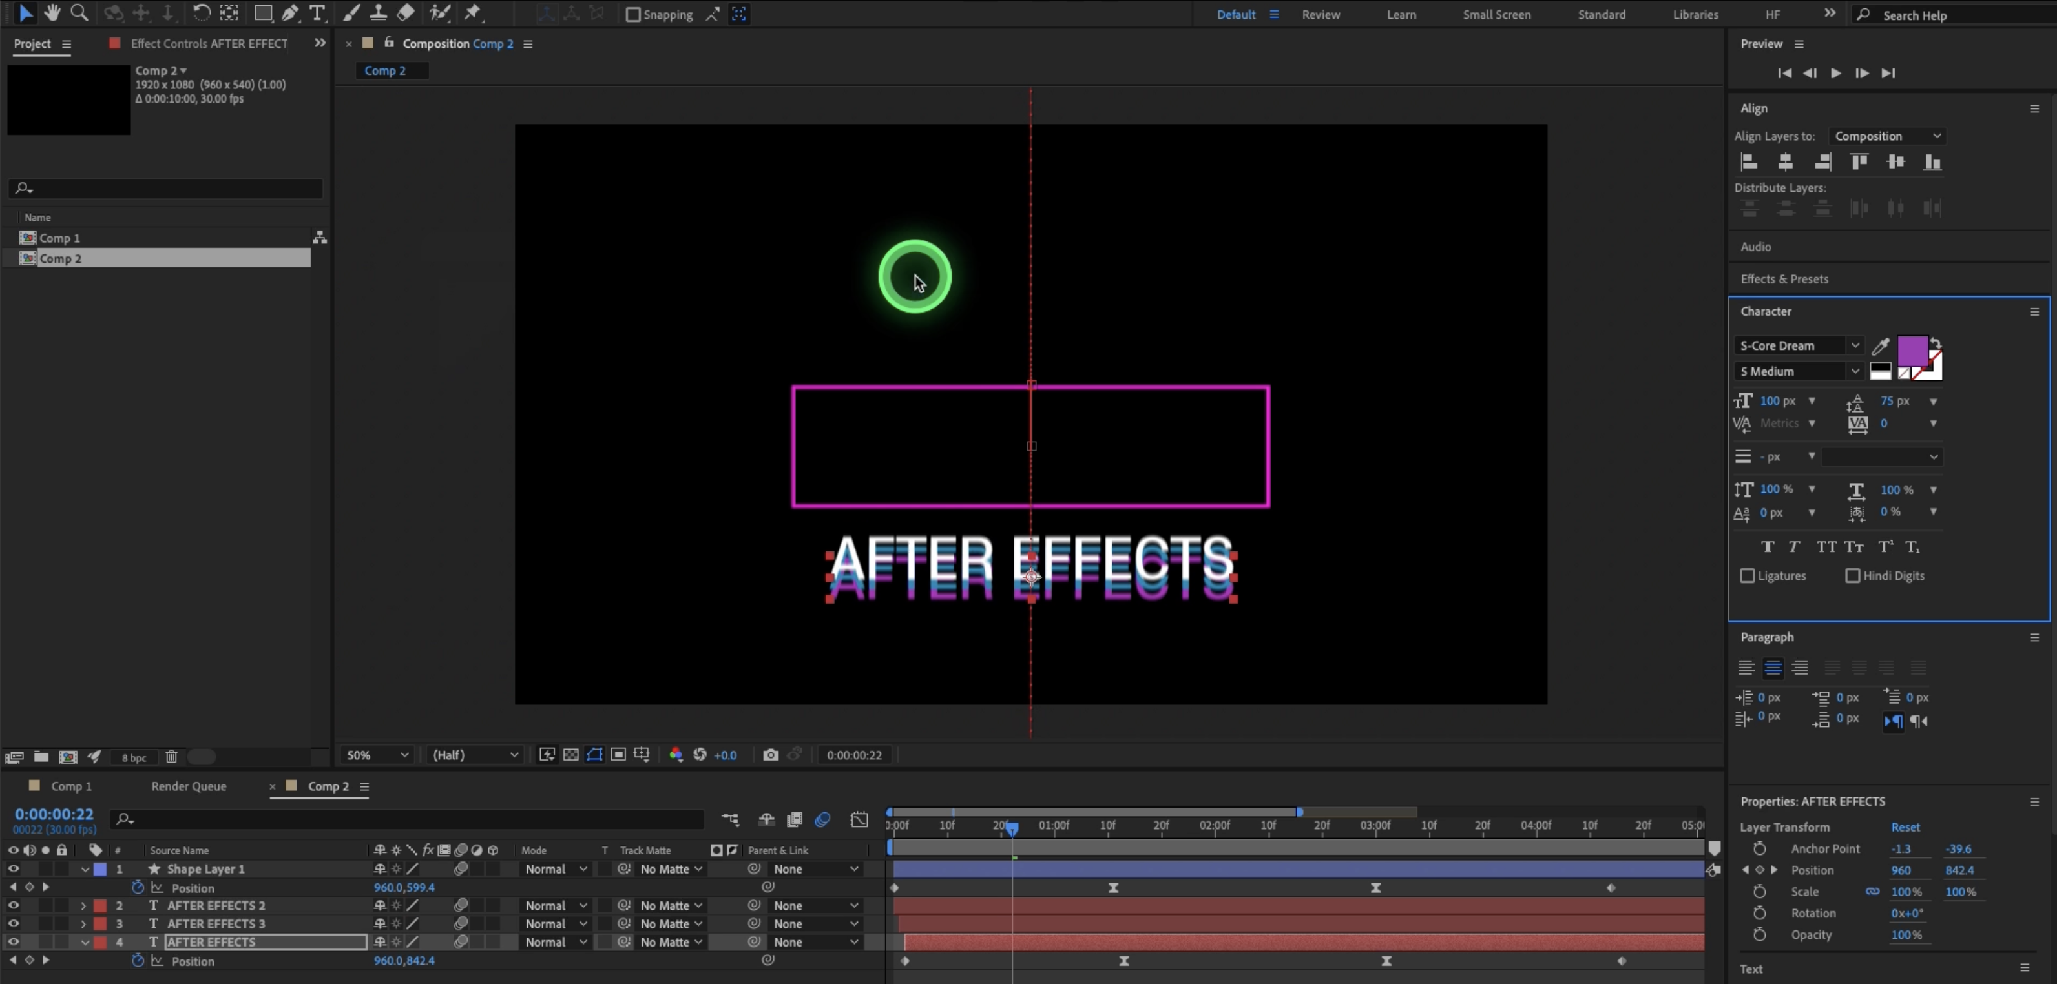Select the Zoom tool in toolbar
This screenshot has width=2057, height=984.
pyautogui.click(x=79, y=13)
